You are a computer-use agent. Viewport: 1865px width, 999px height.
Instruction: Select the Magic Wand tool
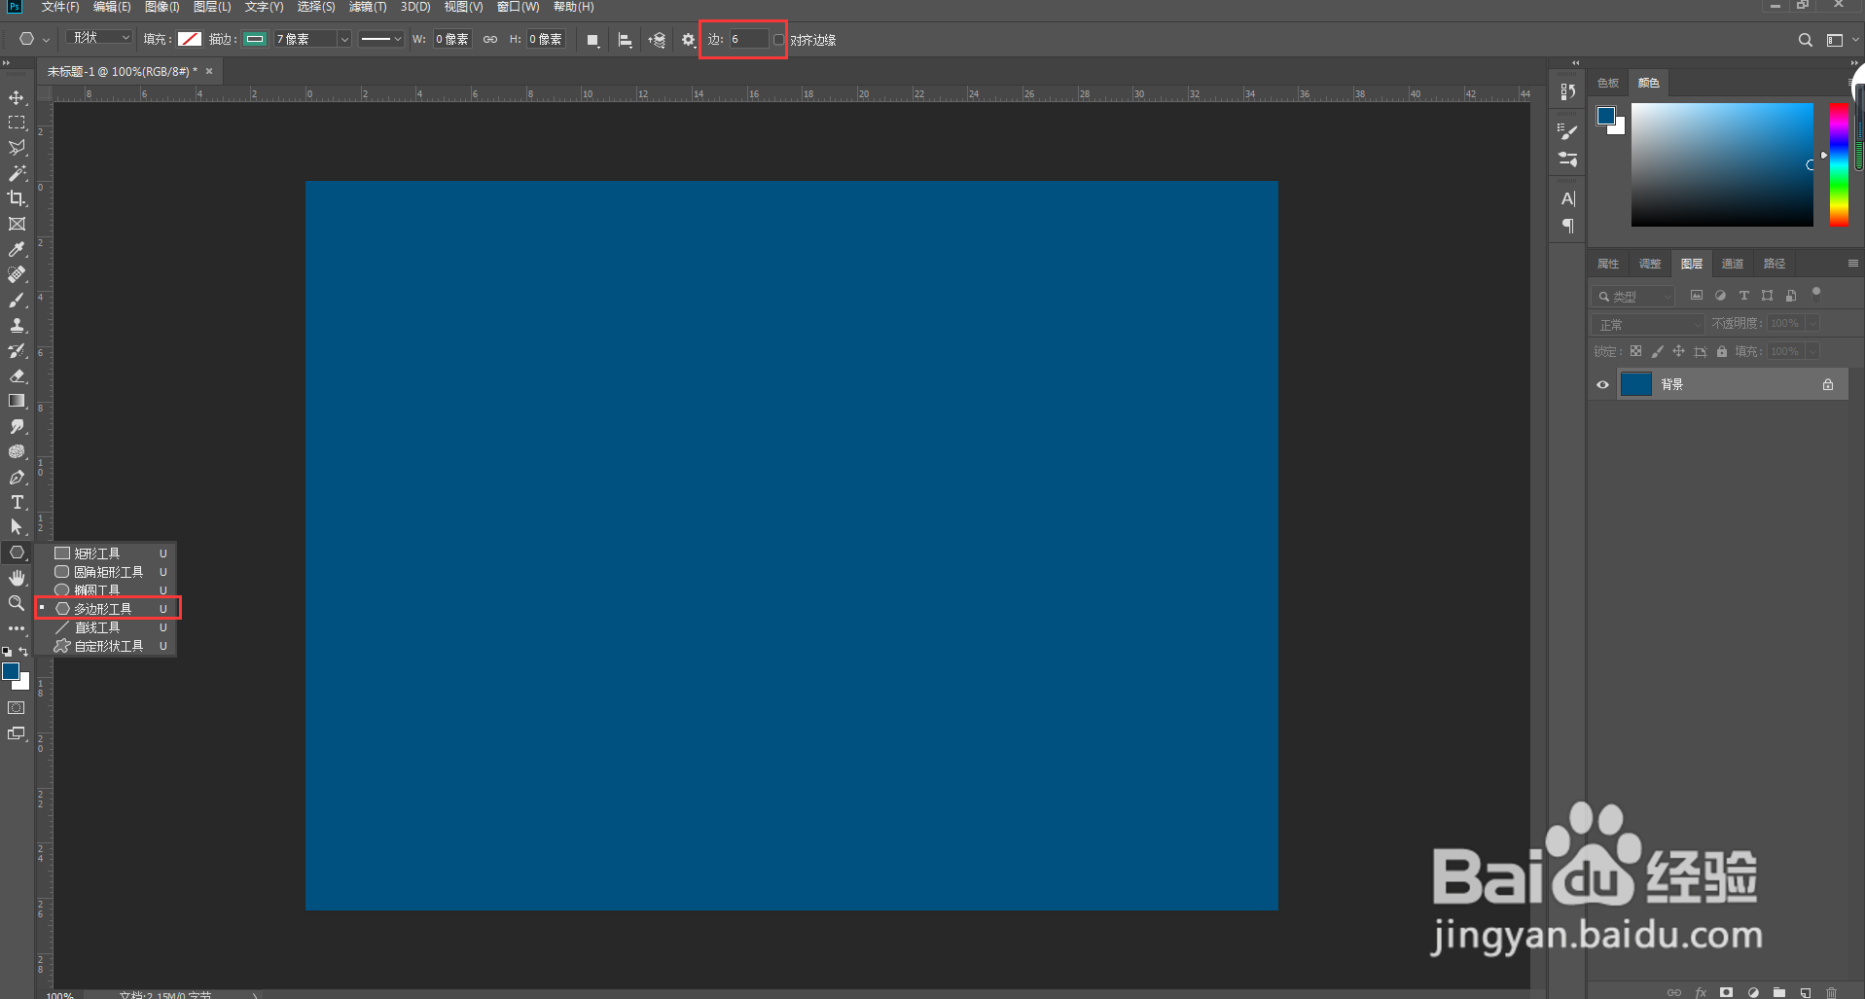[17, 173]
